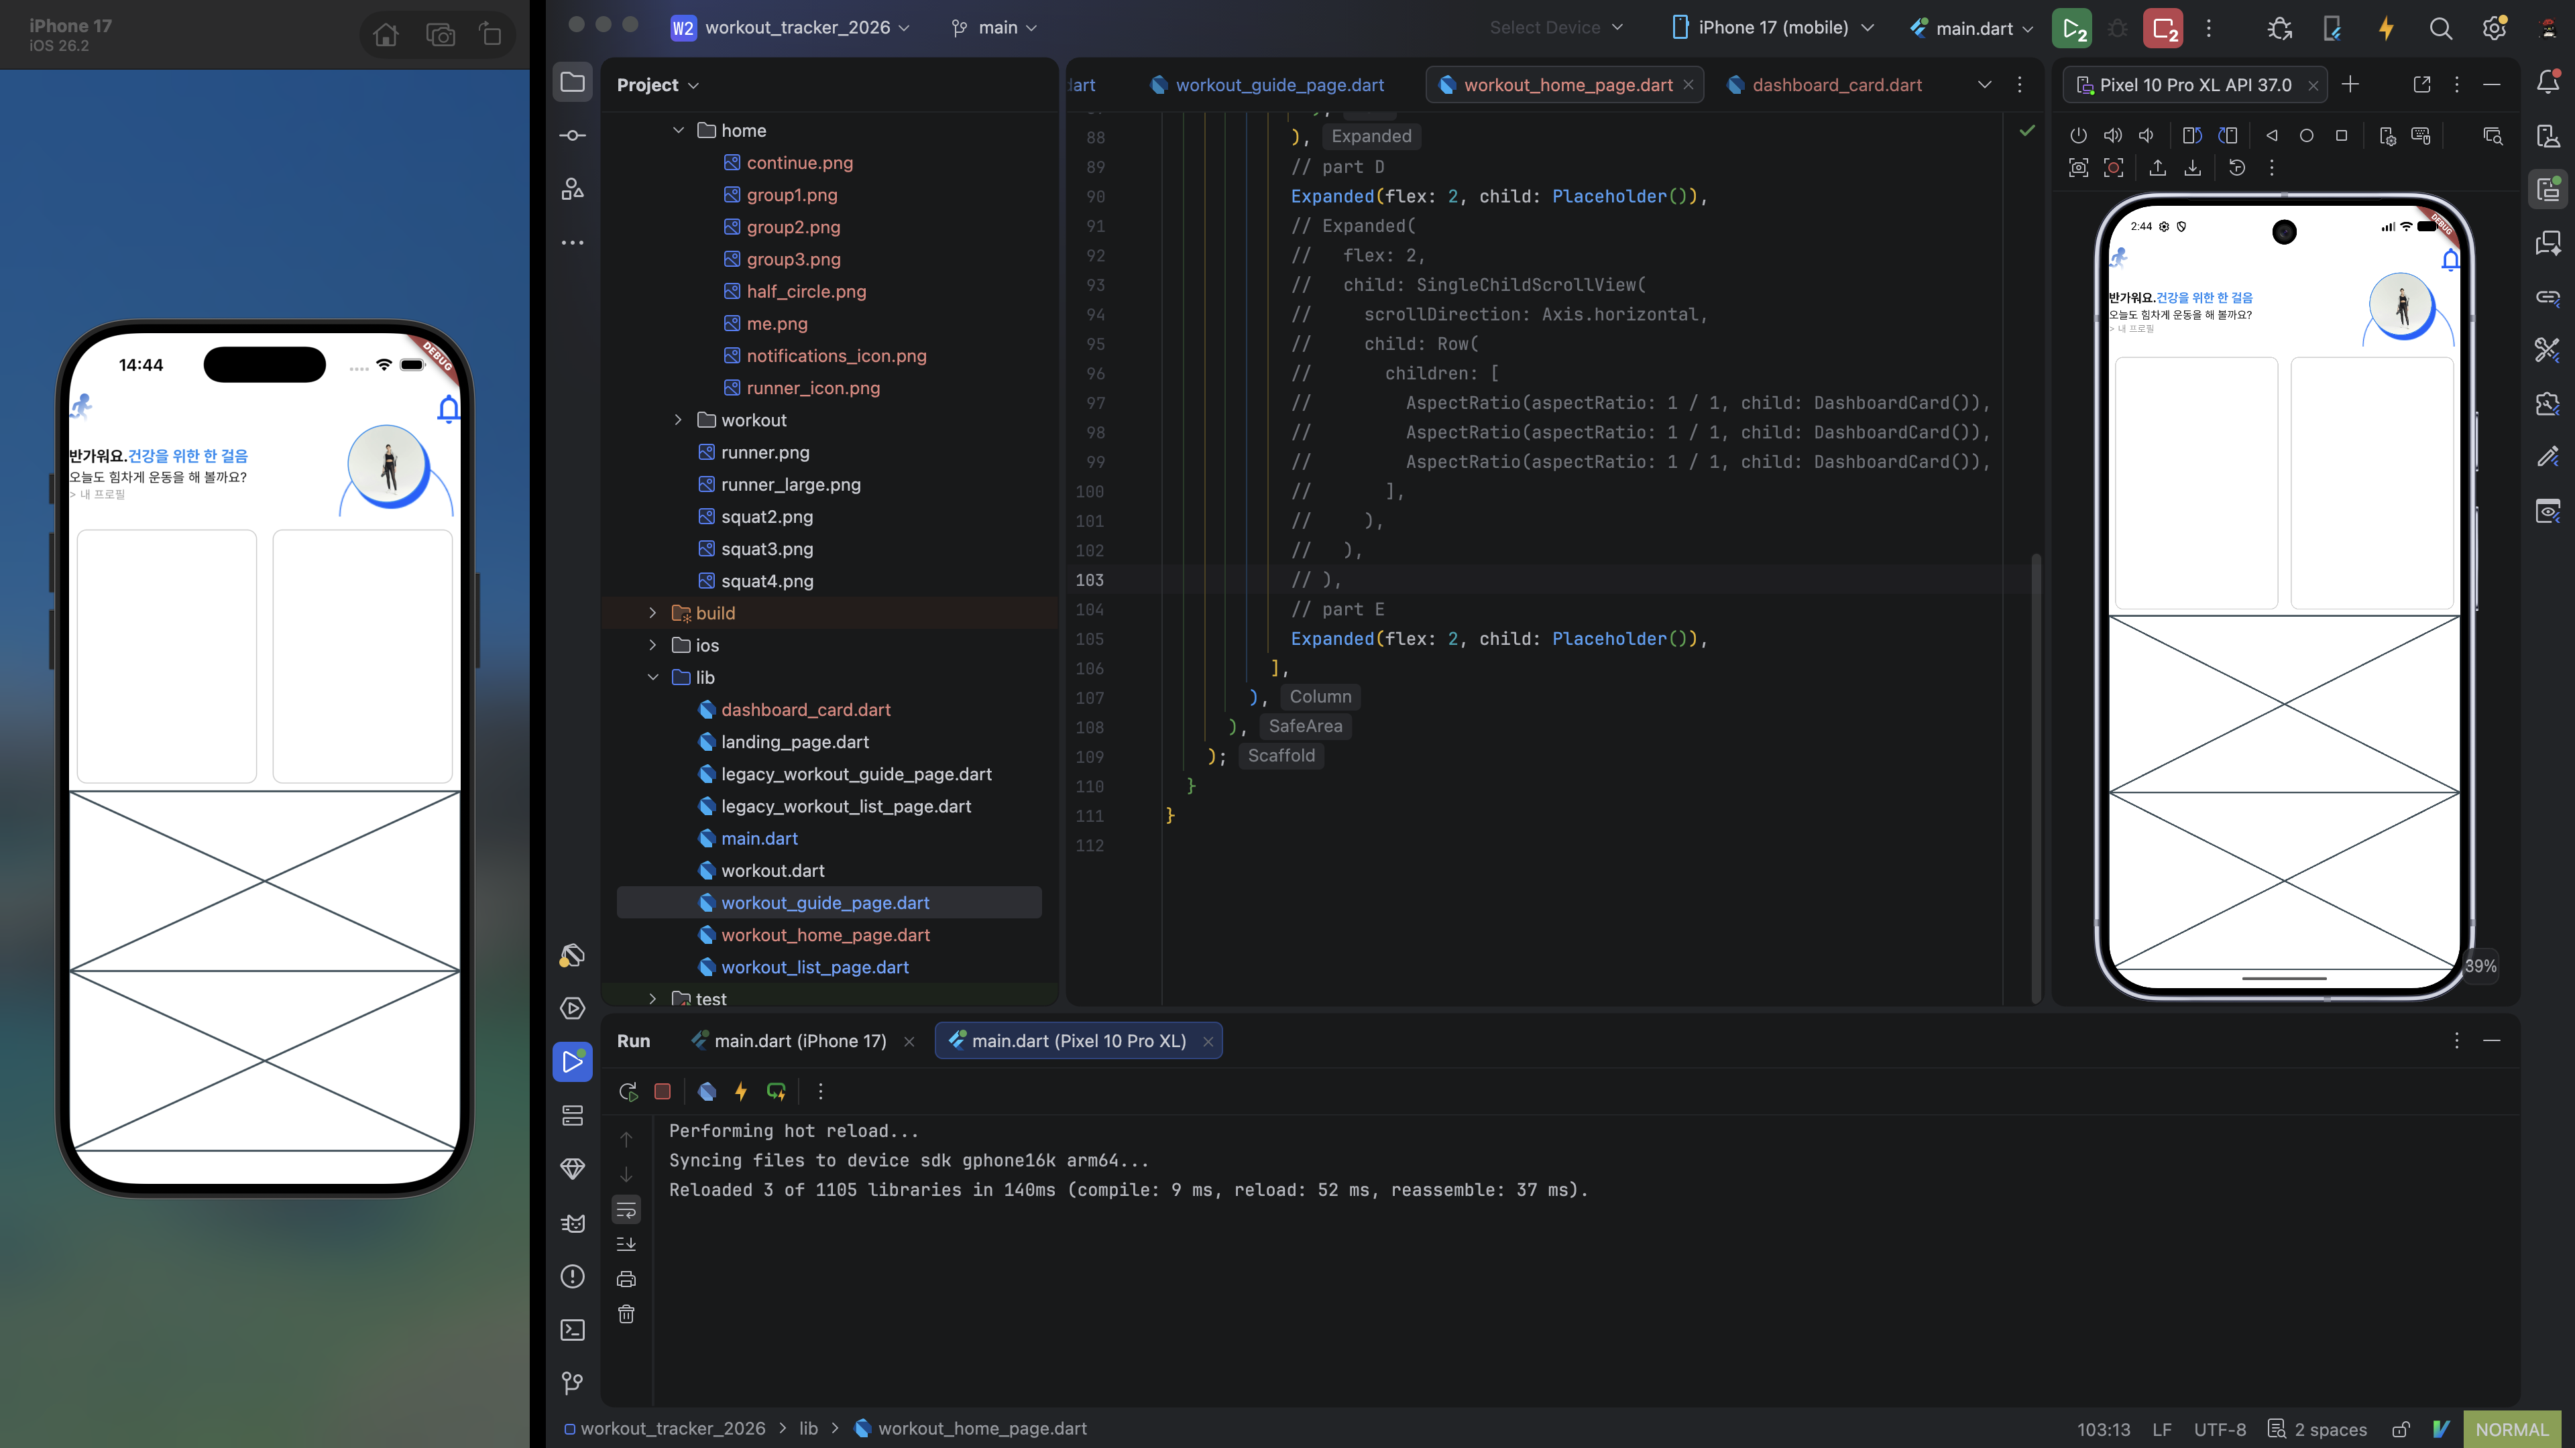Click the 103:13 cursor position

coord(2103,1429)
